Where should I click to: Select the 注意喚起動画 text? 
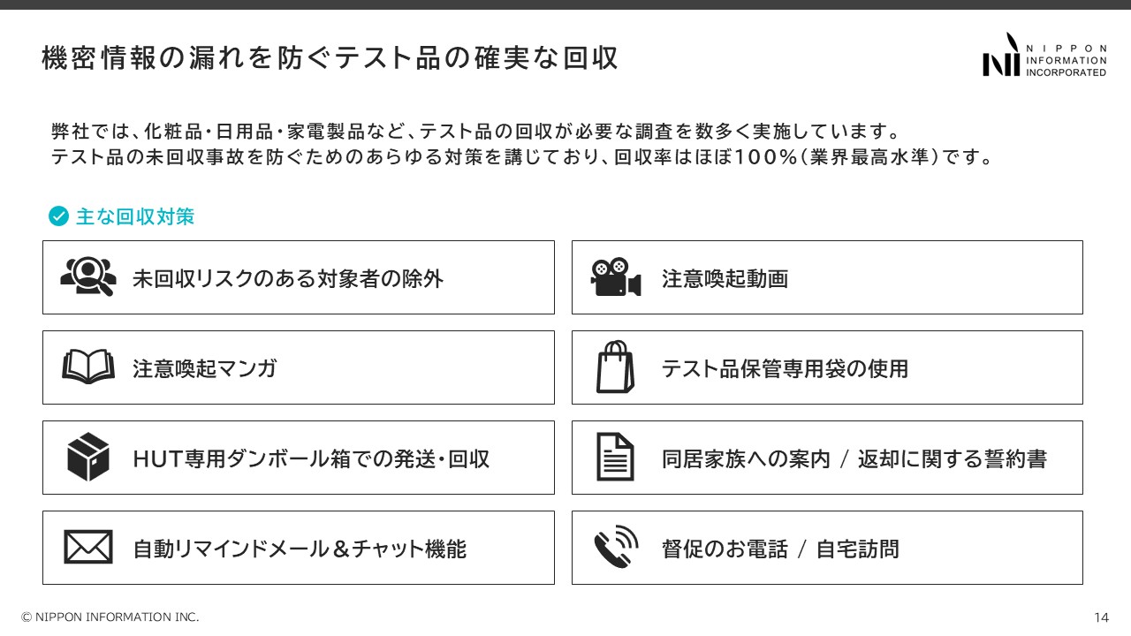pyautogui.click(x=725, y=279)
